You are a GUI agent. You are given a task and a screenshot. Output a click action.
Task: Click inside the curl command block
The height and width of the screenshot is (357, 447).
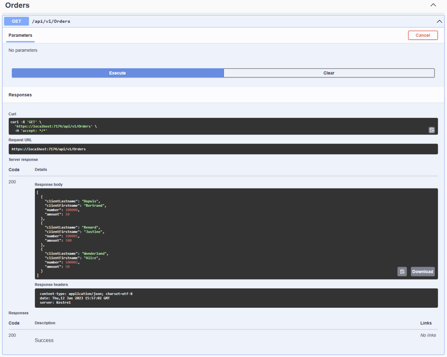[x=223, y=126]
